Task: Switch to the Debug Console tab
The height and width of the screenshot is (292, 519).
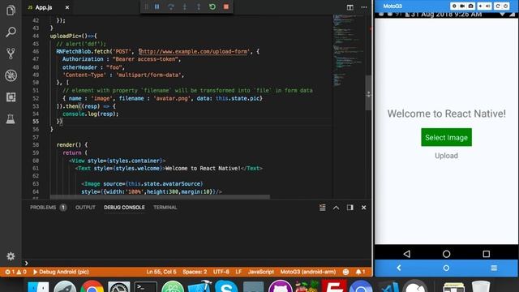Action: tap(124, 208)
